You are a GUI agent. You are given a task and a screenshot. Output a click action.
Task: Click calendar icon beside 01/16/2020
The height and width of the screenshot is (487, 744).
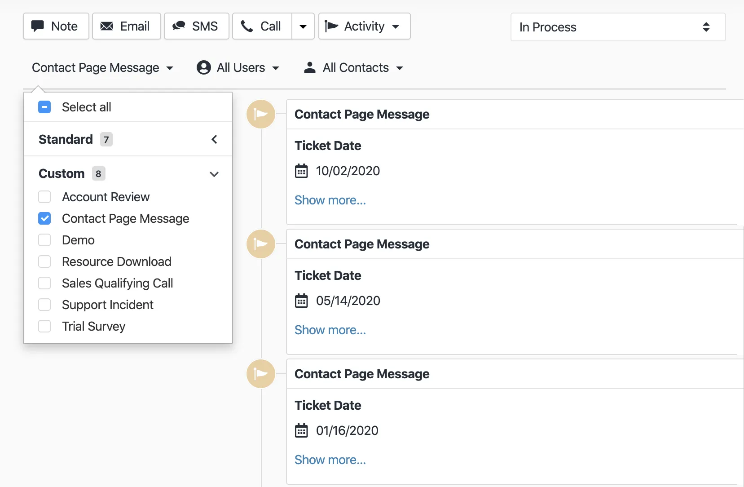click(x=301, y=431)
